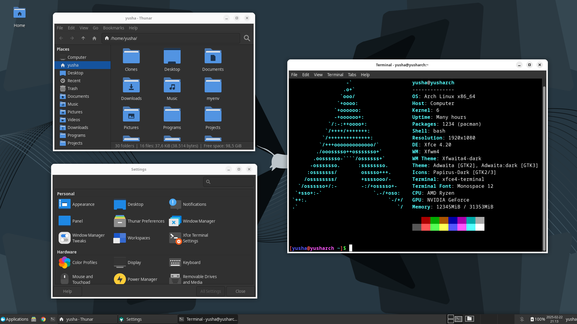577x324 pixels.
Task: Select Computer in Thunar Places sidebar
Action: 83,57
